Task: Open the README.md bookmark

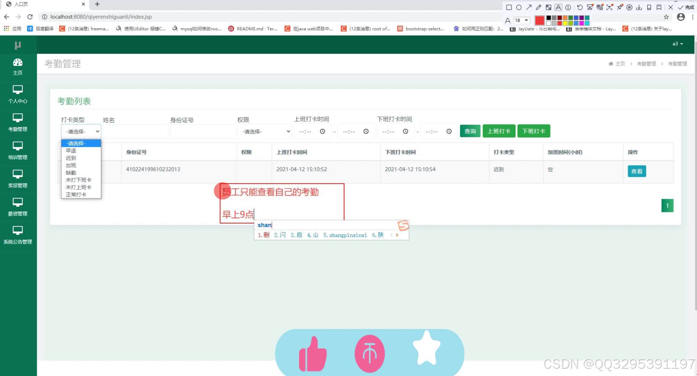Action: (253, 29)
